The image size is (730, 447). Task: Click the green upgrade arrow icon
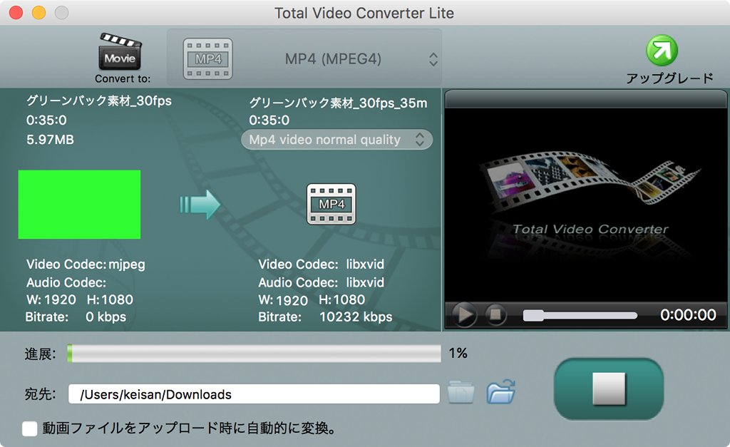point(662,51)
